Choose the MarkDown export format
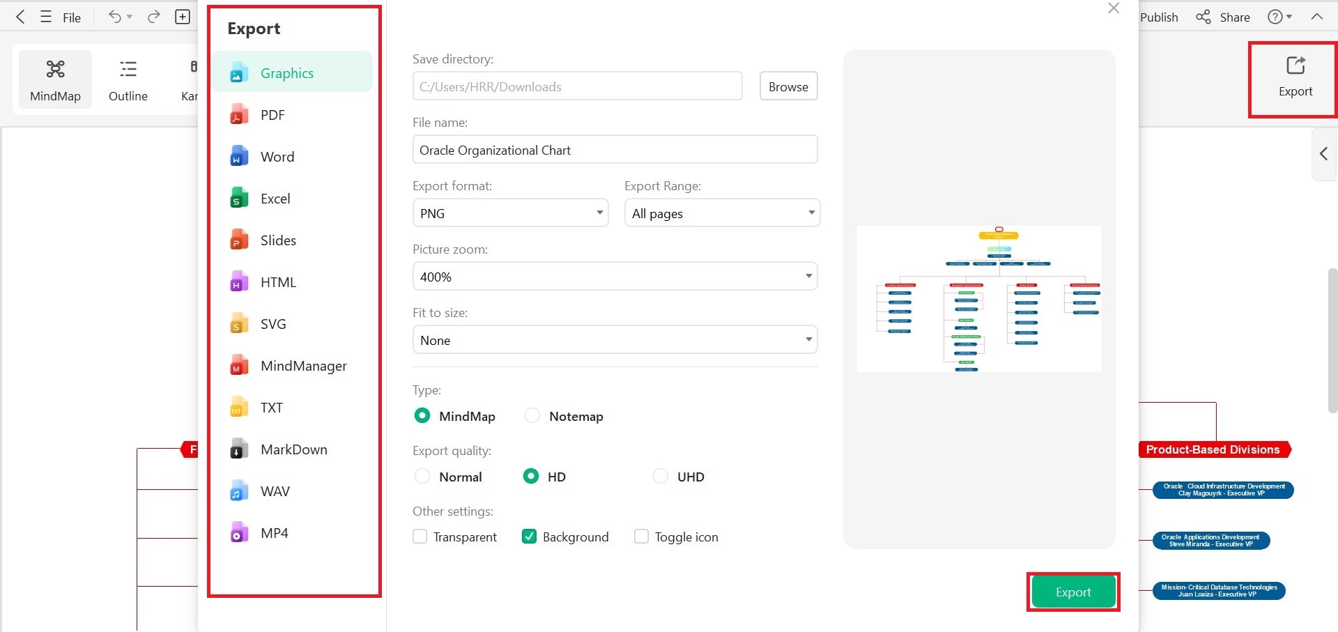 292,449
